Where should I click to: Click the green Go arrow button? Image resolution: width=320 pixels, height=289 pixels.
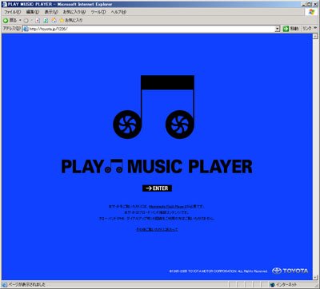pyautogui.click(x=286, y=29)
